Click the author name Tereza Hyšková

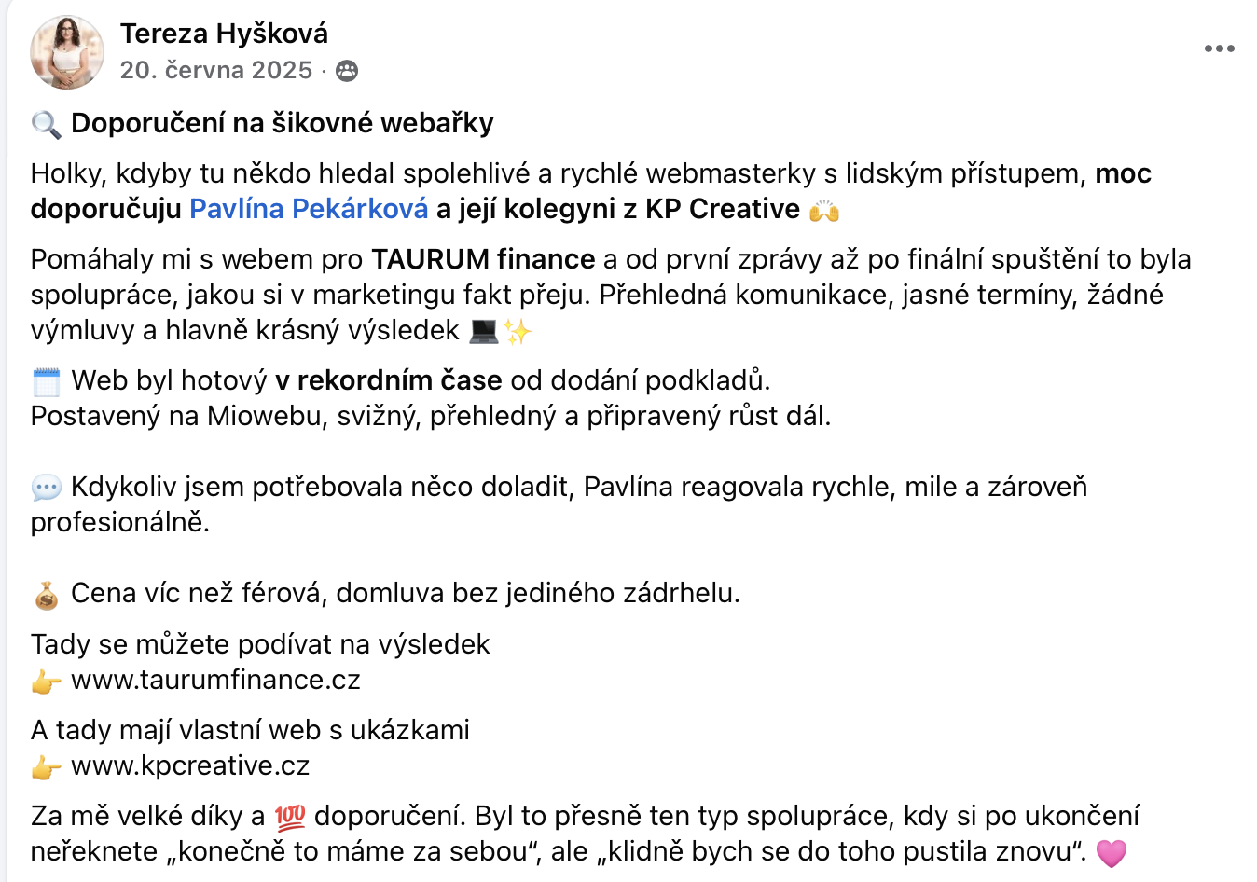(x=224, y=34)
